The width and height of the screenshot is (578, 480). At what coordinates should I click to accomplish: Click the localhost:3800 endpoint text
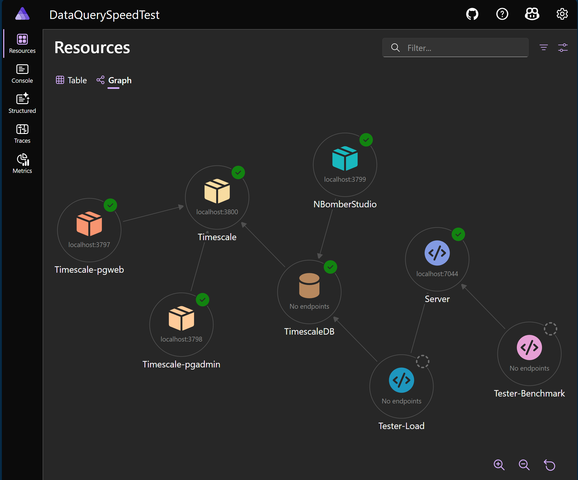tap(217, 212)
